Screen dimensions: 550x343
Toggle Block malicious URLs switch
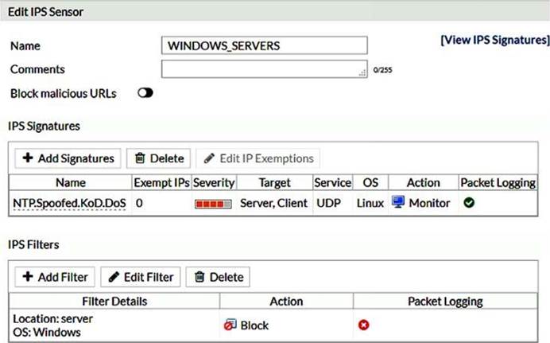[x=145, y=93]
